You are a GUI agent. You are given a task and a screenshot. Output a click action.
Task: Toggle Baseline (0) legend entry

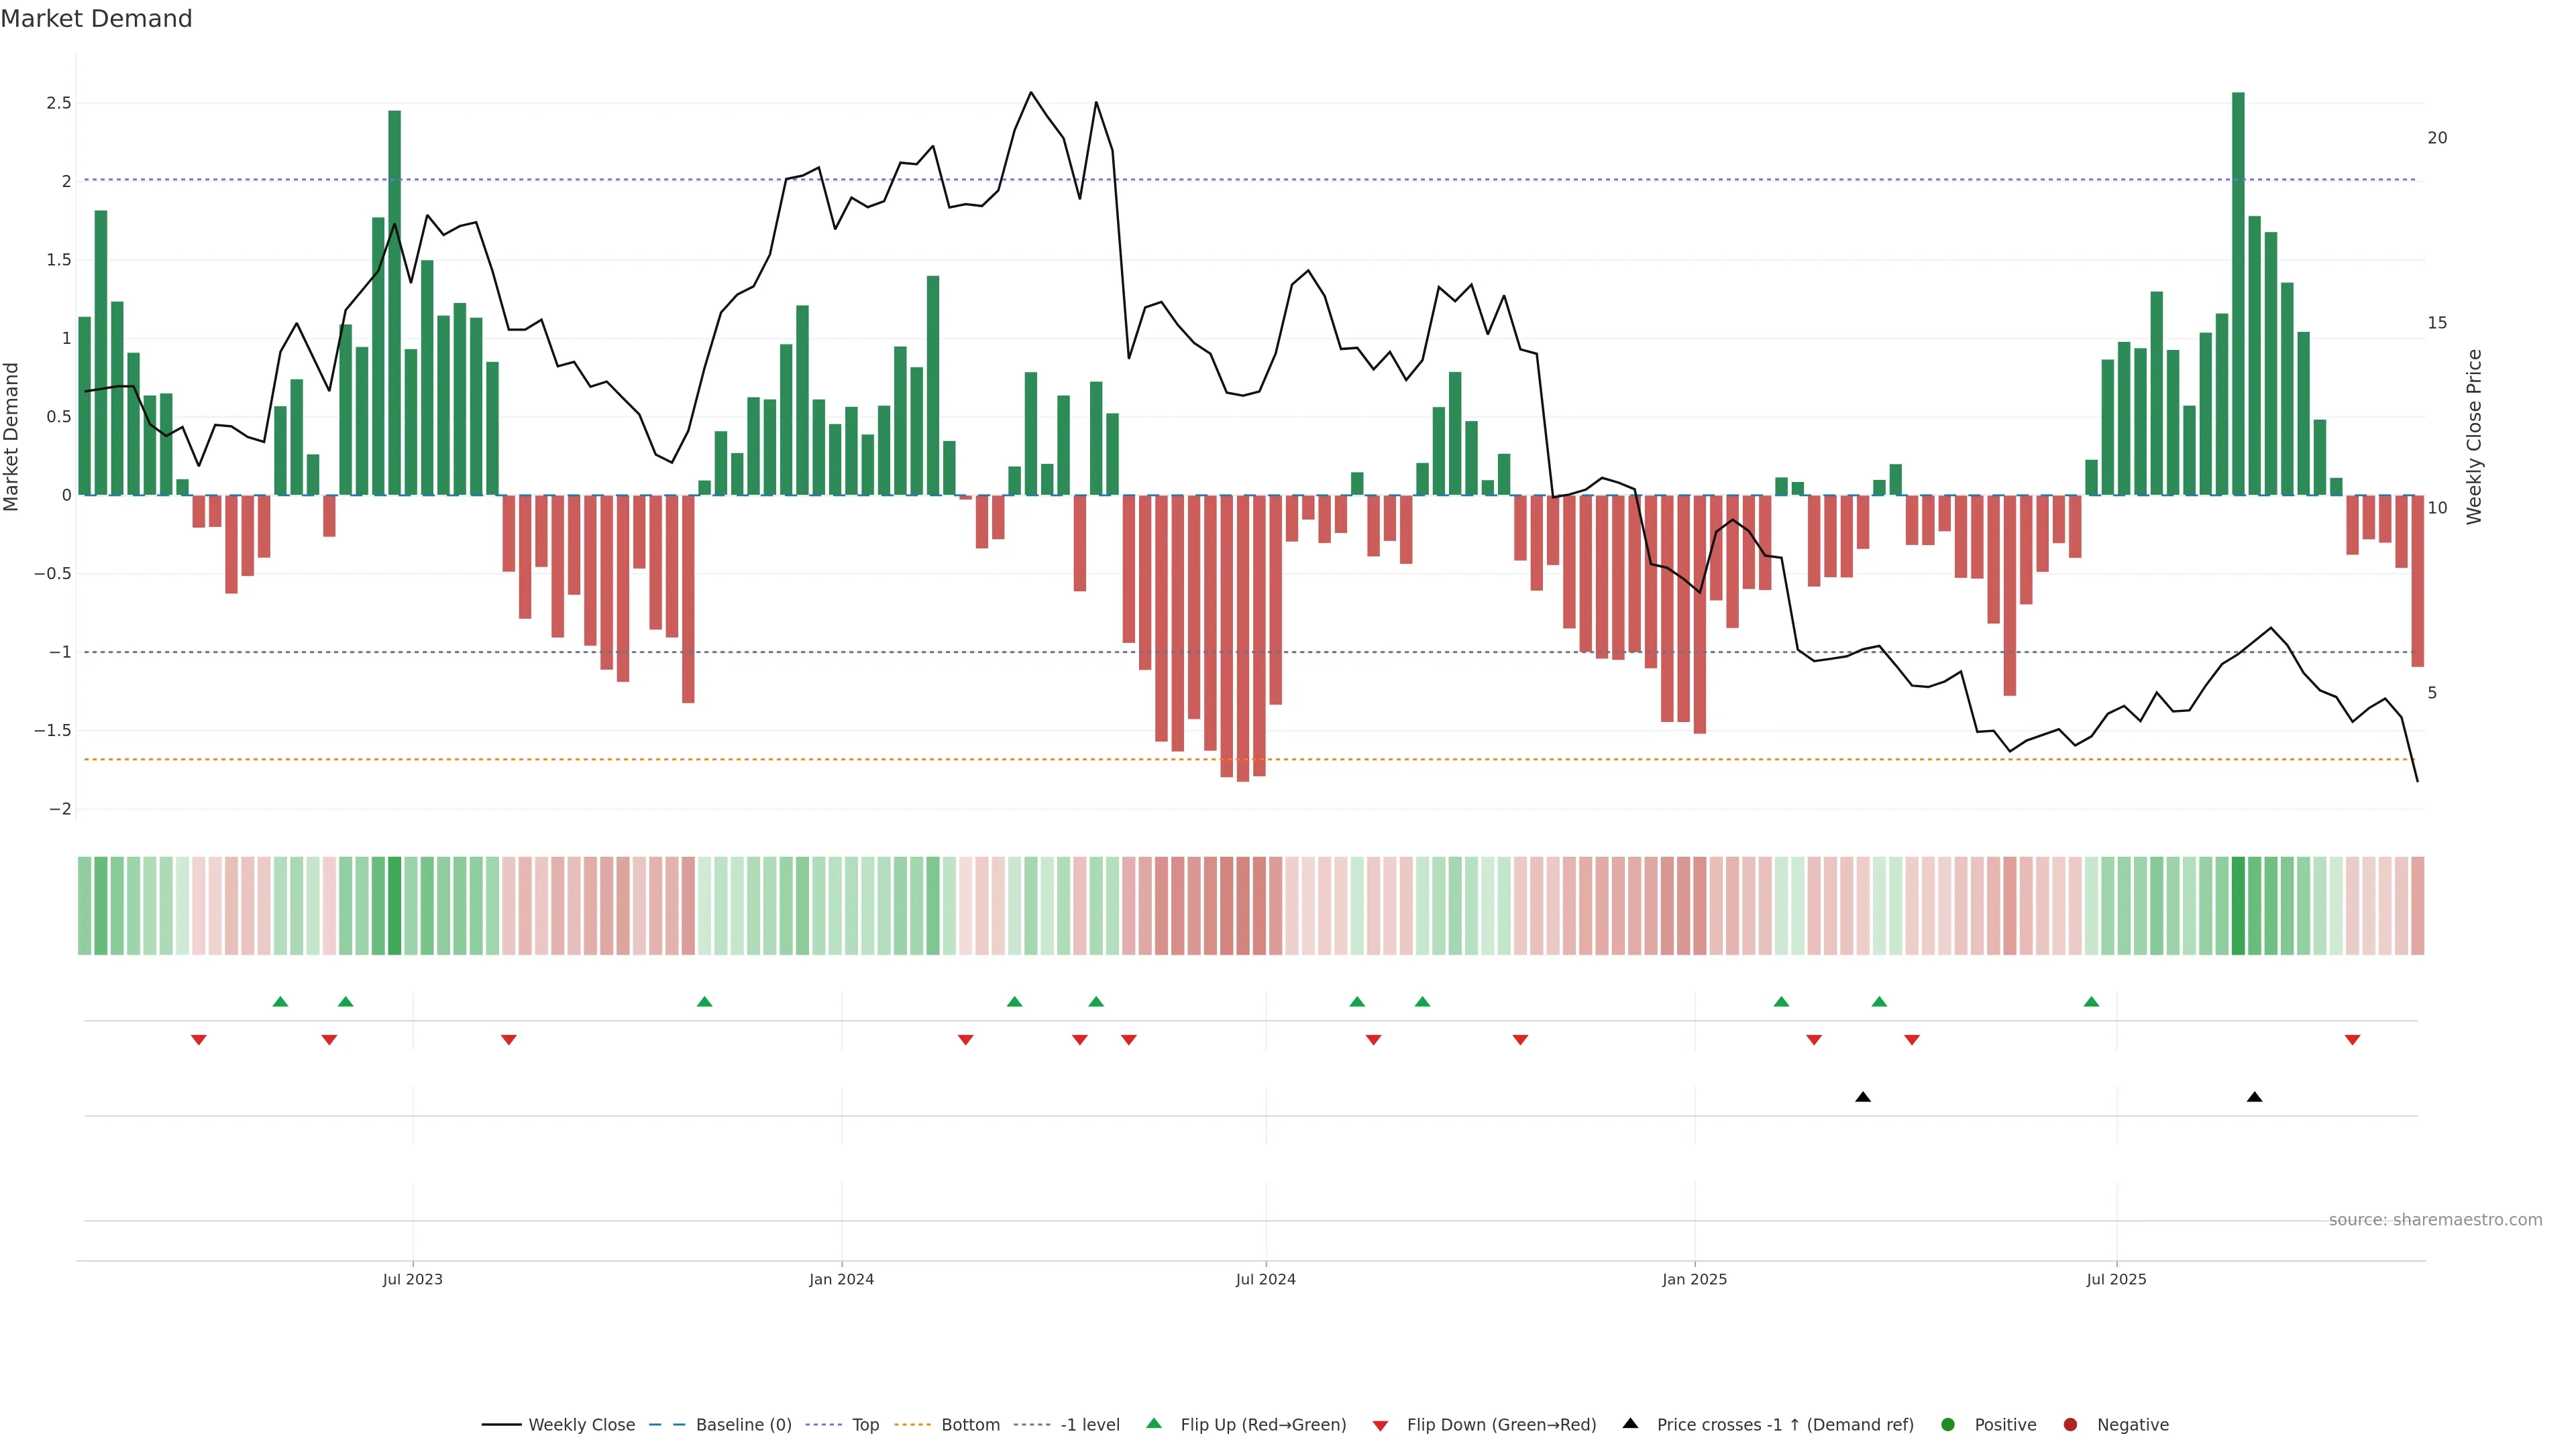(x=743, y=1425)
